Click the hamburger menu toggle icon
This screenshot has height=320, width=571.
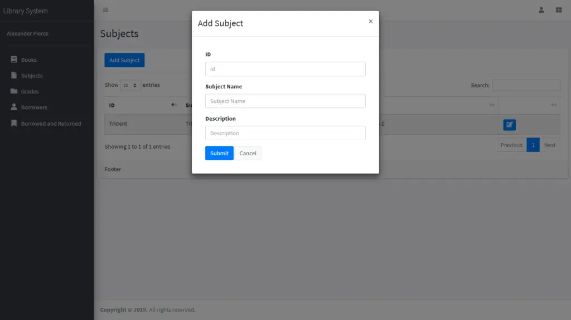105,10
